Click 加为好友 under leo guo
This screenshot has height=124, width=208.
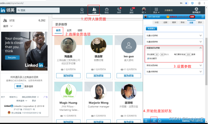pyautogui.click(x=129, y=76)
